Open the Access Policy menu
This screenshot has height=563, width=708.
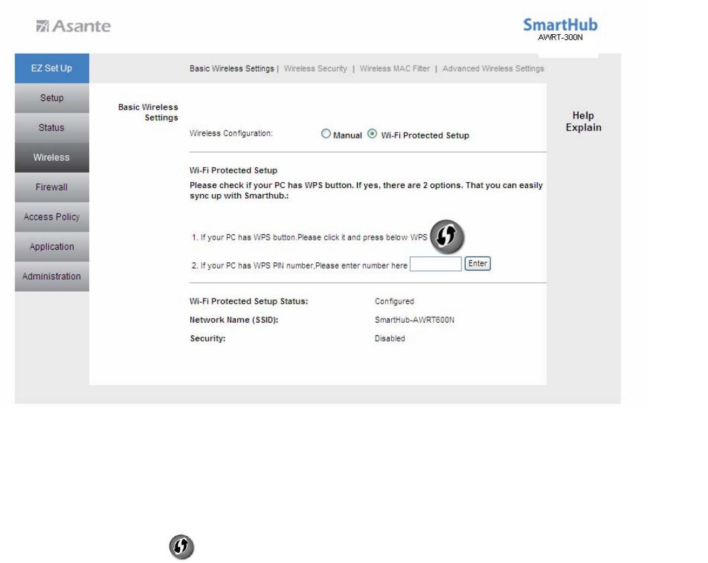click(52, 217)
